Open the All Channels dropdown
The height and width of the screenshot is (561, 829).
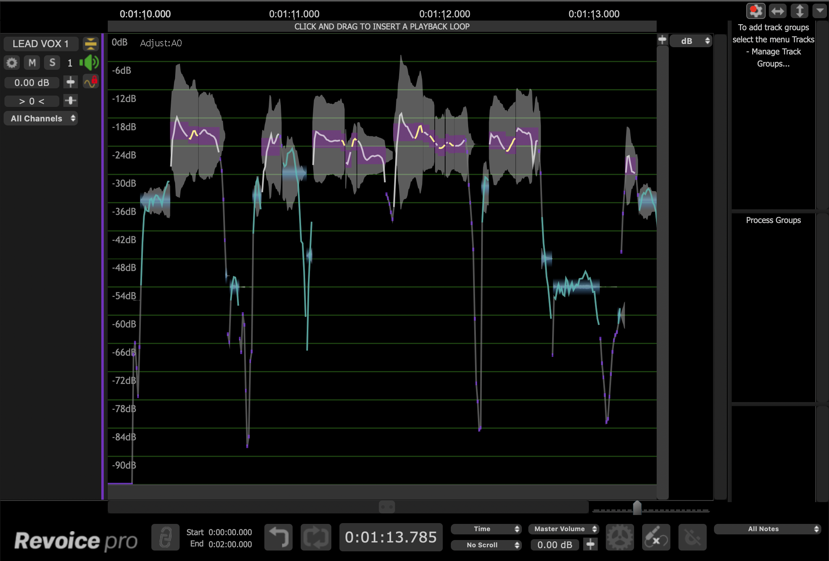41,119
